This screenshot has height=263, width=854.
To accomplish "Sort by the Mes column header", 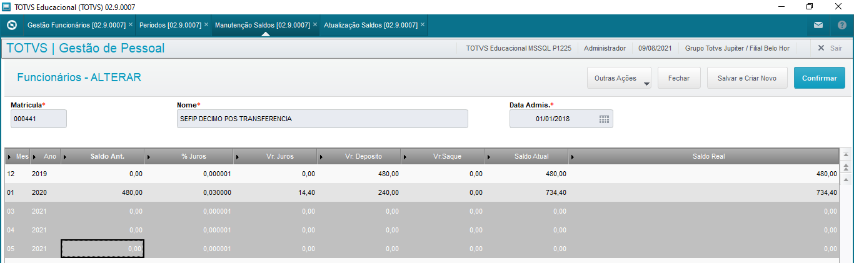I will pyautogui.click(x=18, y=156).
